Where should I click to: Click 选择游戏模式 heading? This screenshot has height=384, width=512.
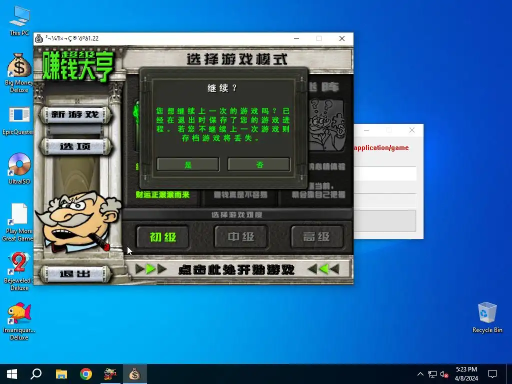coord(237,59)
